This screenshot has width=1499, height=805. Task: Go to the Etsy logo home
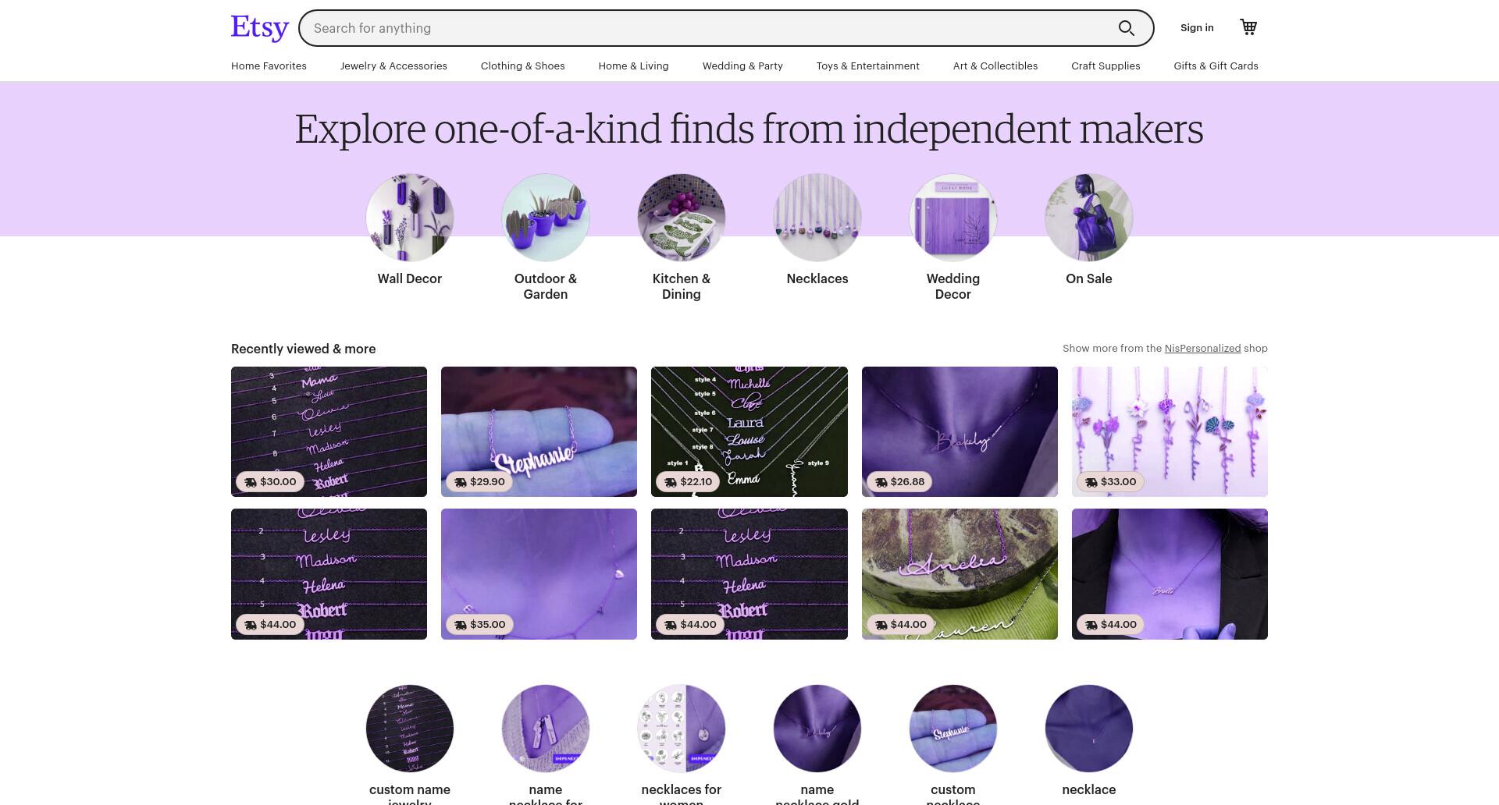click(260, 27)
